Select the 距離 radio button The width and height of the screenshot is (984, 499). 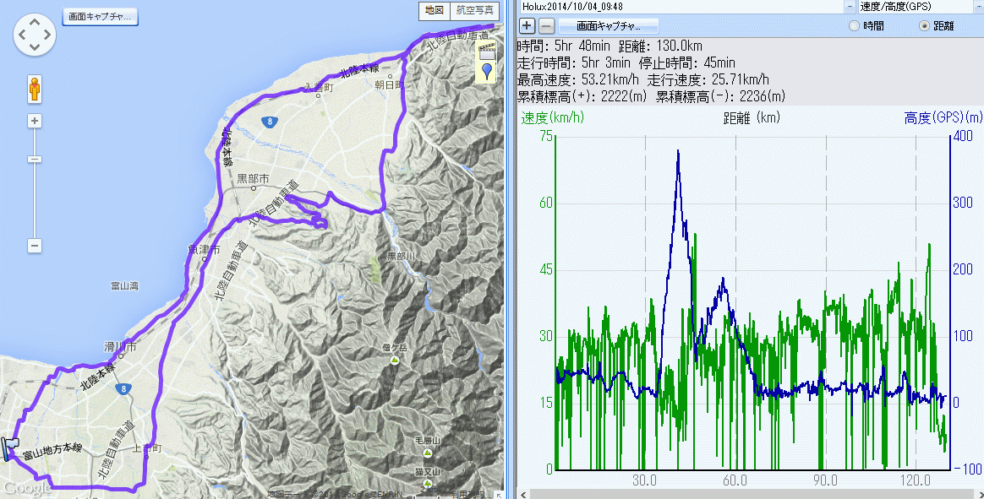924,26
